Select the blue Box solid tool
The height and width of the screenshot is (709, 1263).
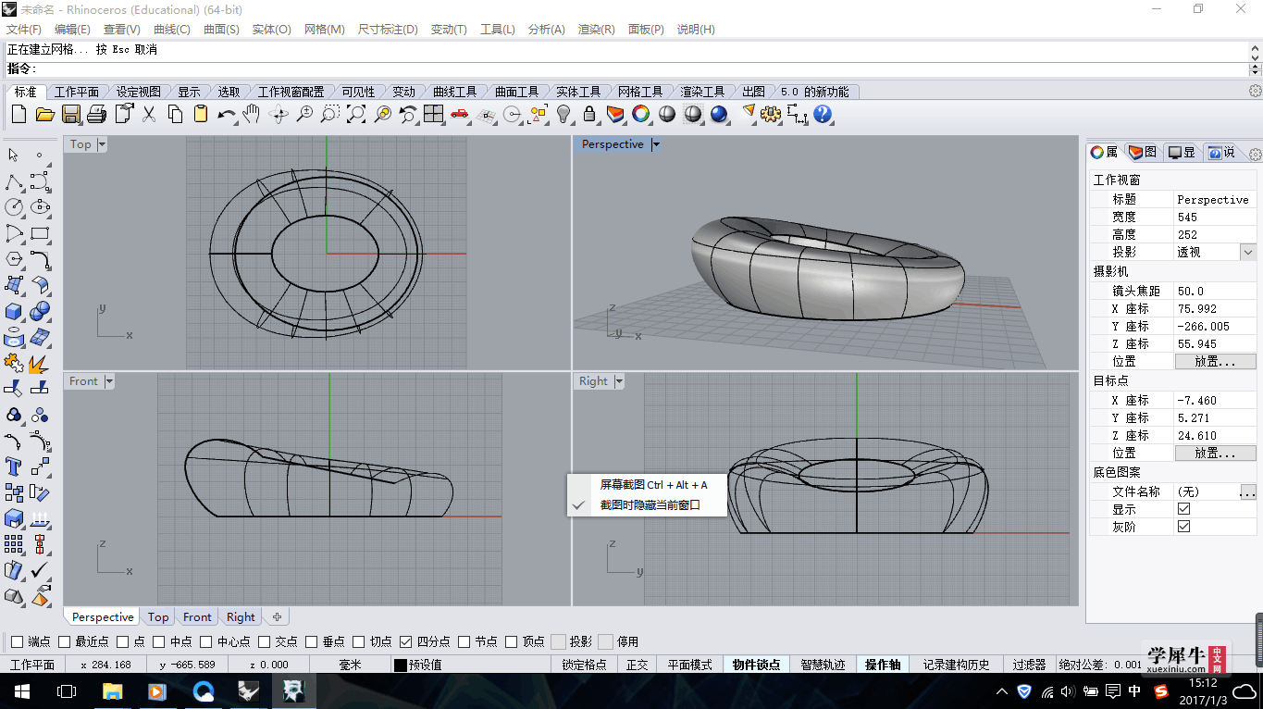[14, 311]
